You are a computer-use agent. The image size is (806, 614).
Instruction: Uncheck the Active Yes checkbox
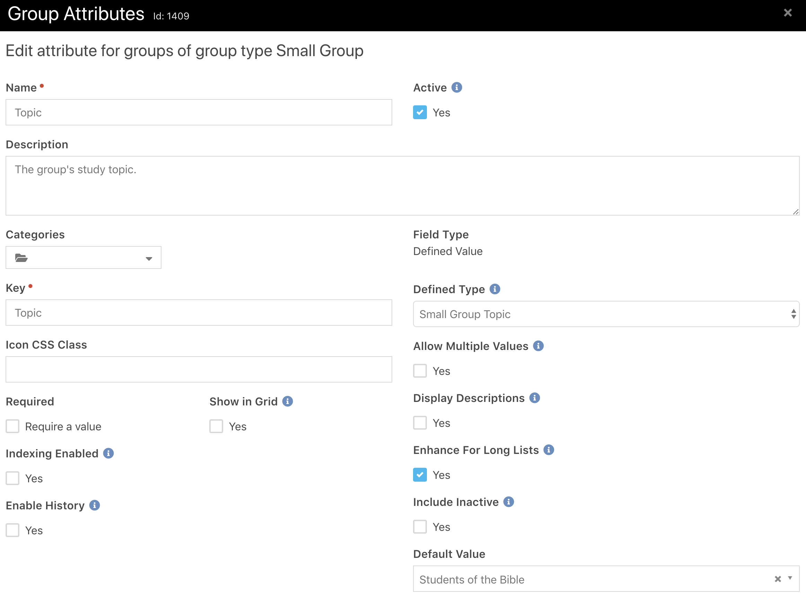point(420,112)
